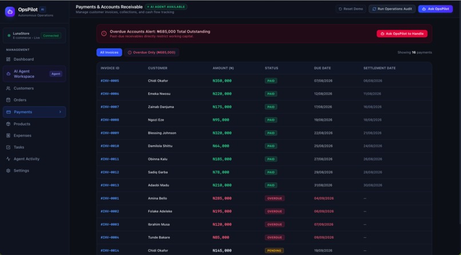Screen dimensions: 461x255
Task: Open overdue invoice #INV-0002
Action: click(110, 212)
